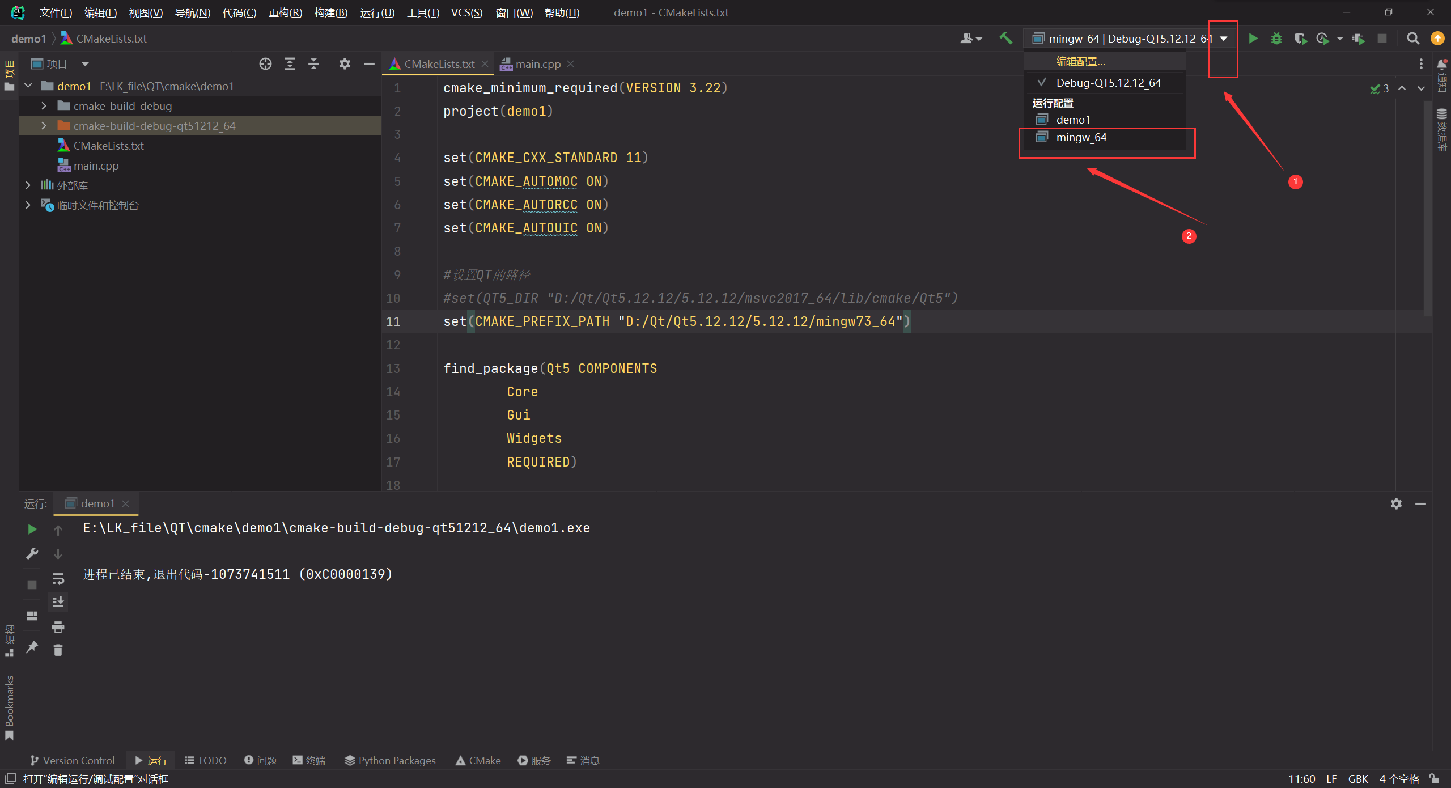Image resolution: width=1451 pixels, height=788 pixels.
Task: Click the Debug icon in toolbar
Action: [1276, 39]
